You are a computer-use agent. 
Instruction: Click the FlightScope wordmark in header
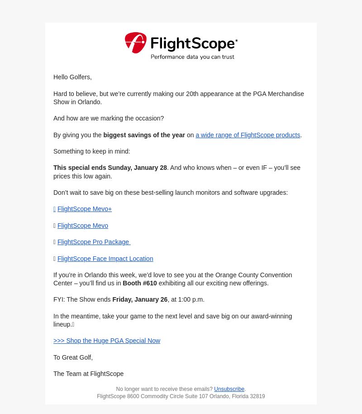(x=194, y=43)
